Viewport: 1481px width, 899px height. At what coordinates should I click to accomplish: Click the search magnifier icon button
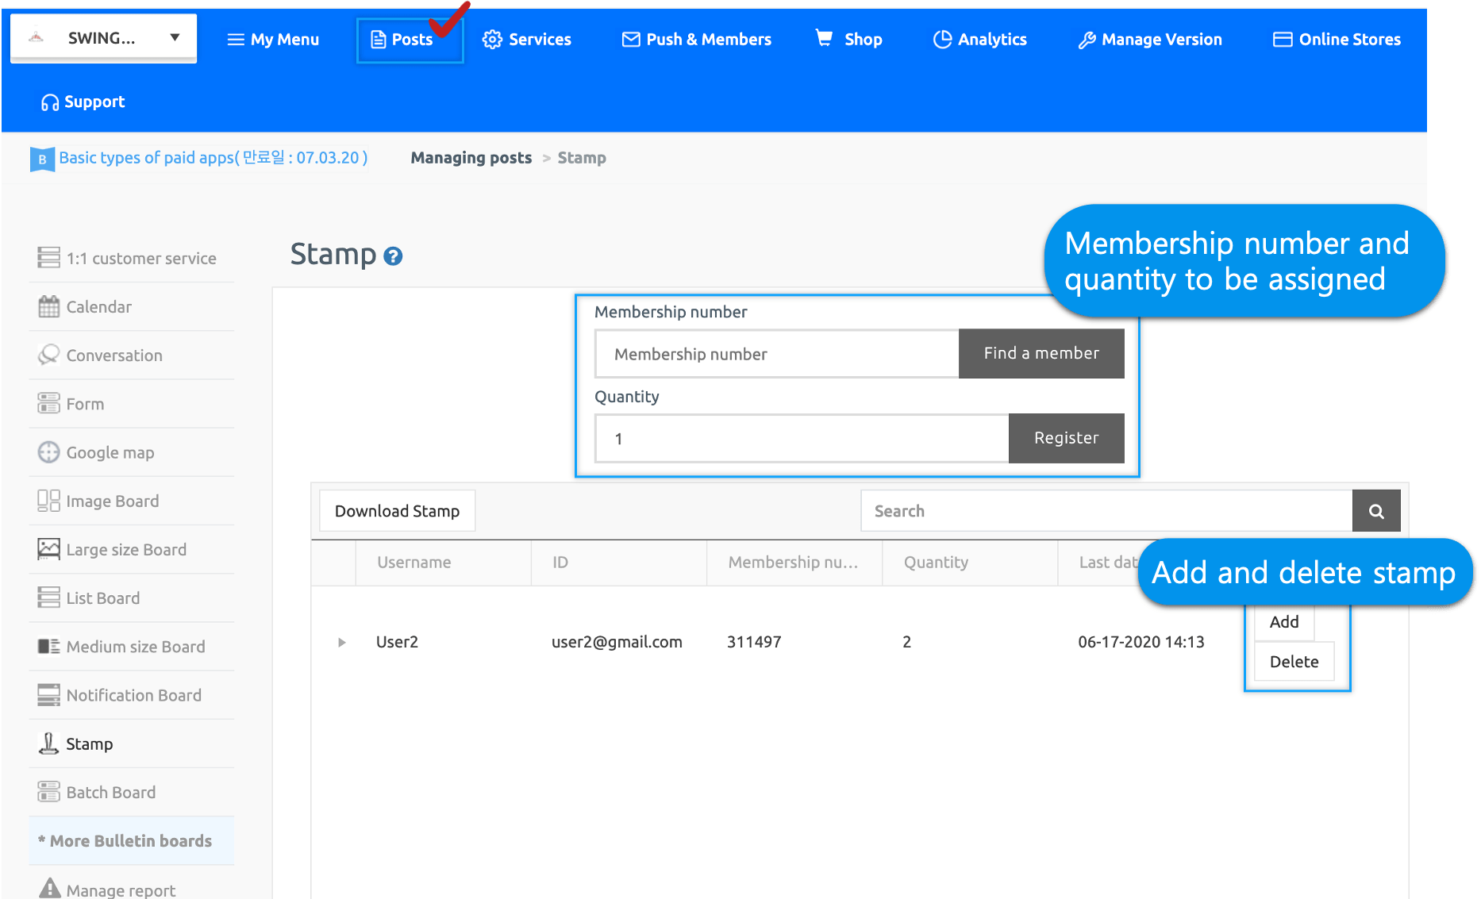pos(1375,512)
